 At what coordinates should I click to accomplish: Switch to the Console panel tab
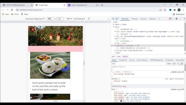click(134, 19)
